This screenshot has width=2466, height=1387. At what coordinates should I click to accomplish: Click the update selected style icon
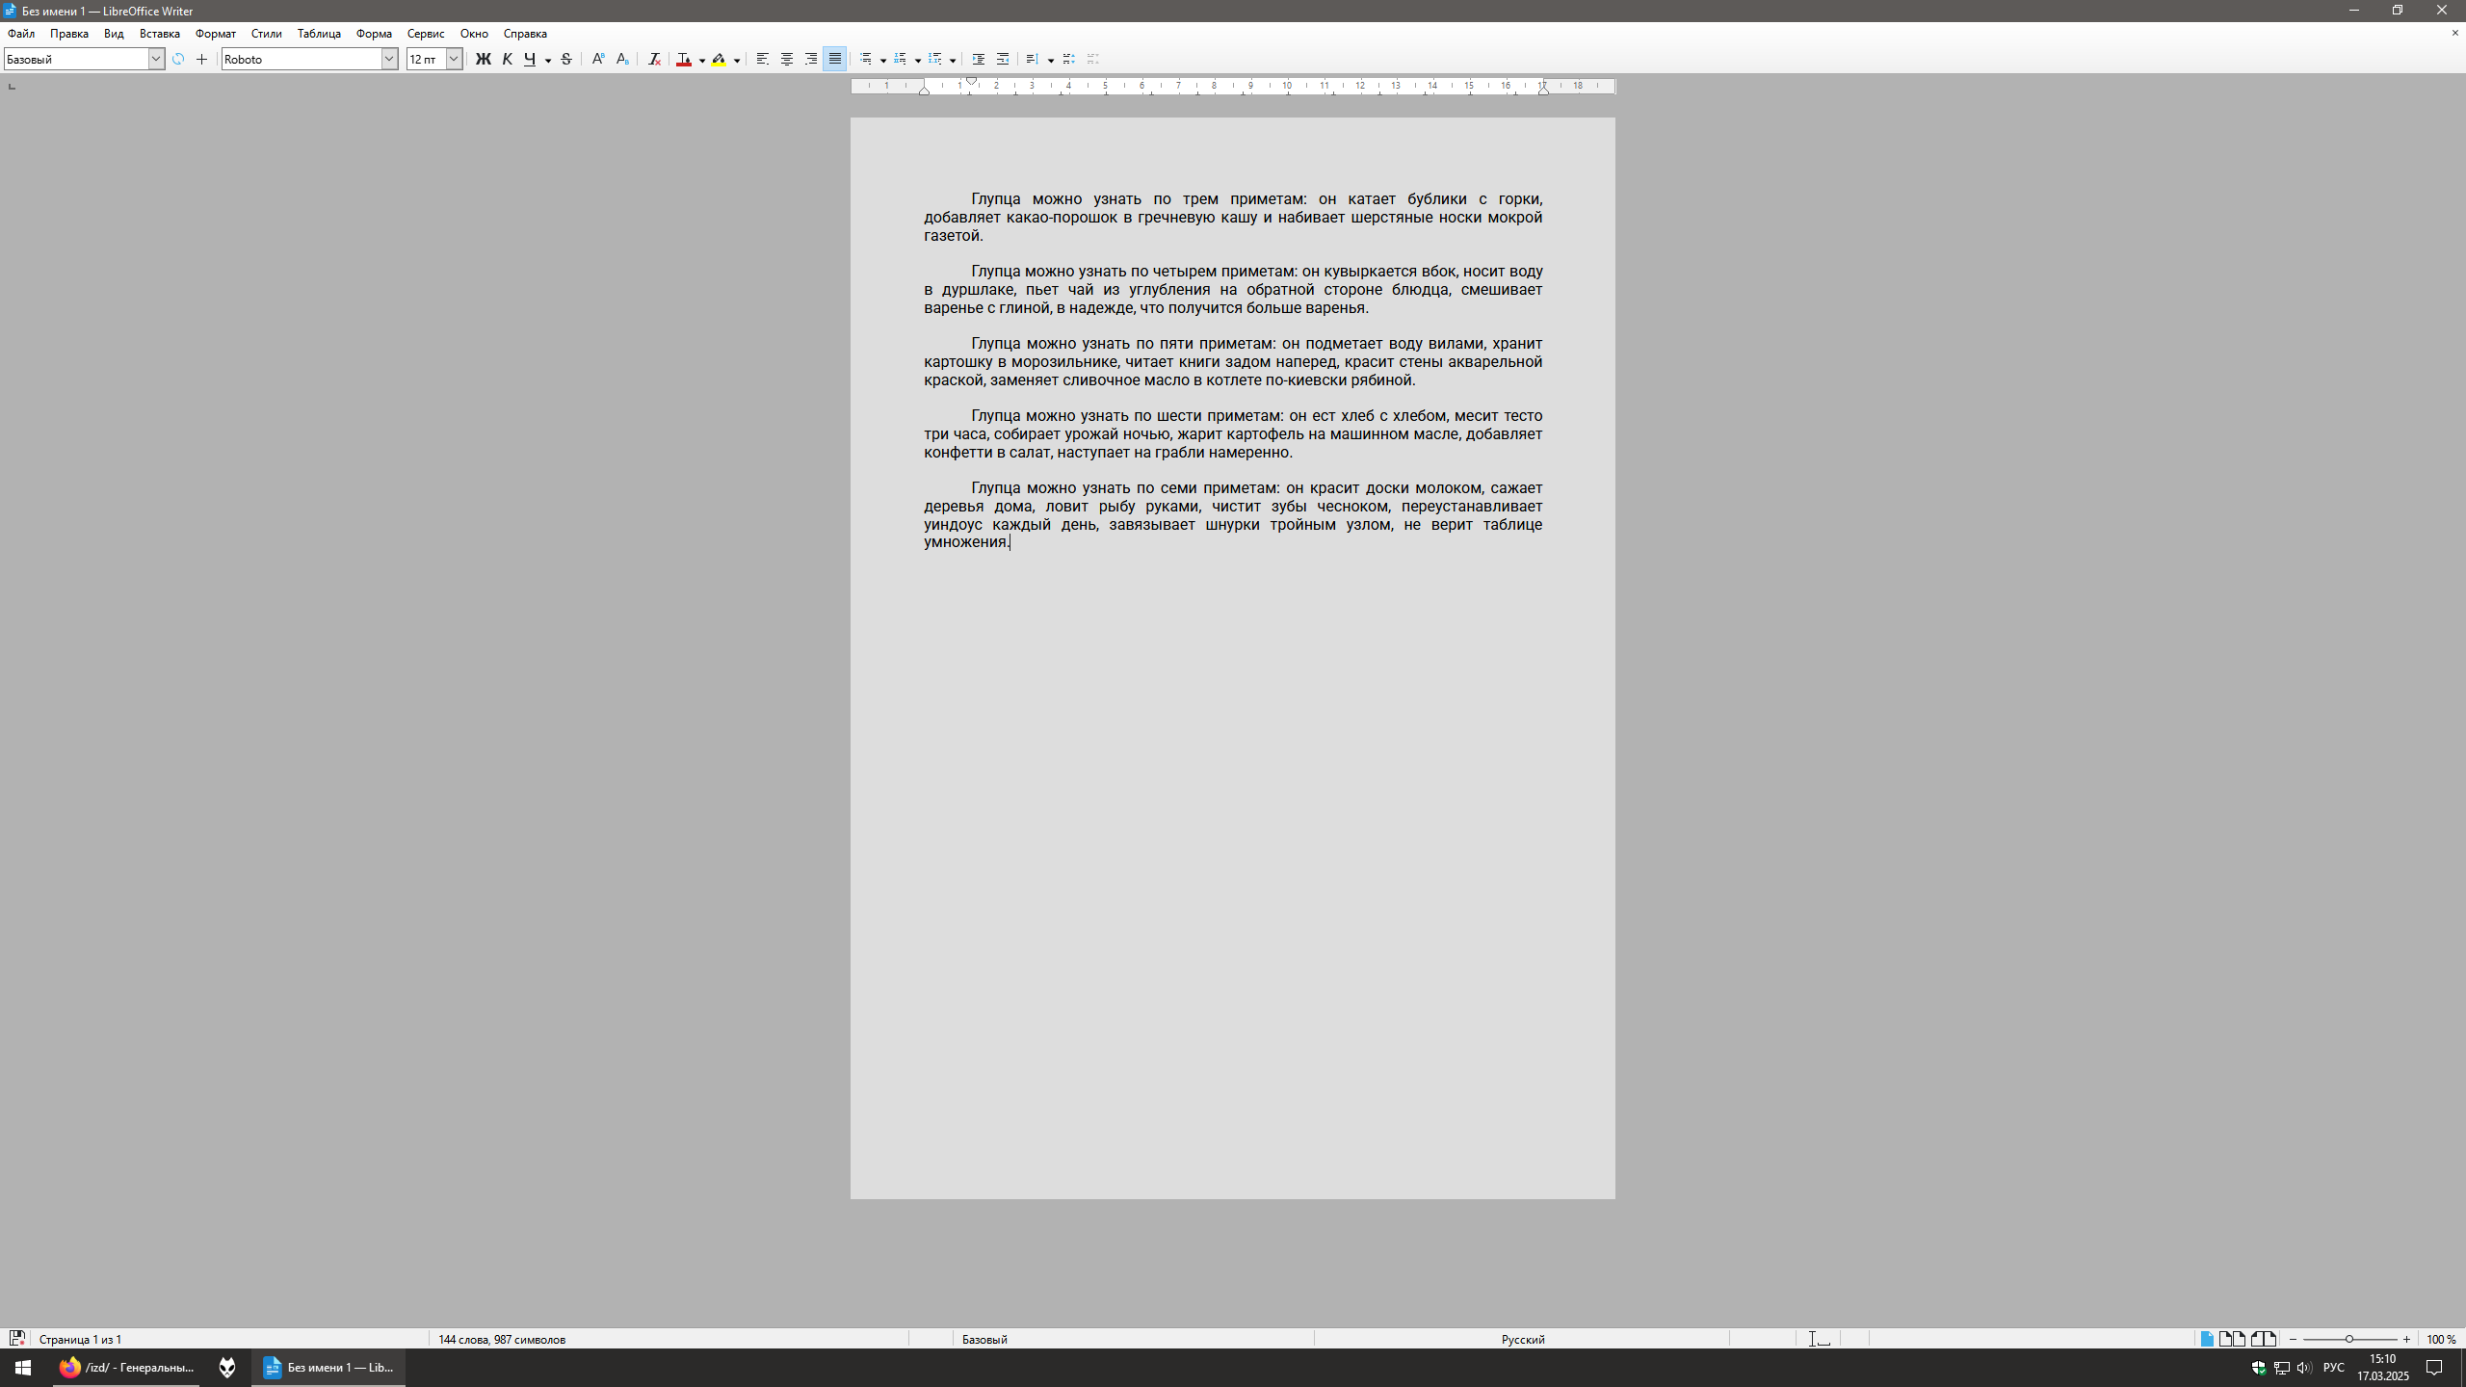click(x=178, y=60)
